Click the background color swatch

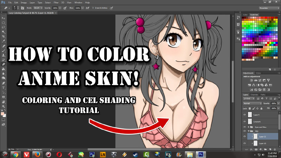(4, 116)
